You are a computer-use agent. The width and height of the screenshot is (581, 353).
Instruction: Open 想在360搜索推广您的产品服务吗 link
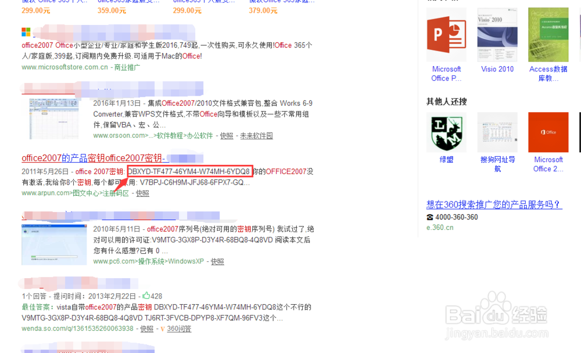tap(494, 204)
